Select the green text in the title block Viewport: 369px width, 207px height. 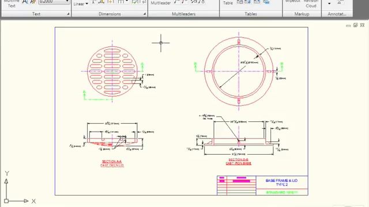point(282,192)
